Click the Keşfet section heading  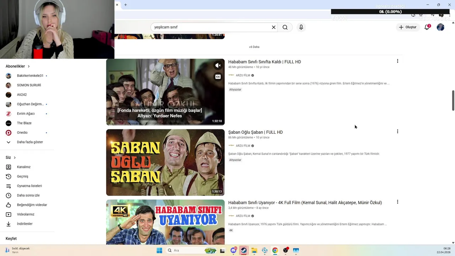pos(11,239)
